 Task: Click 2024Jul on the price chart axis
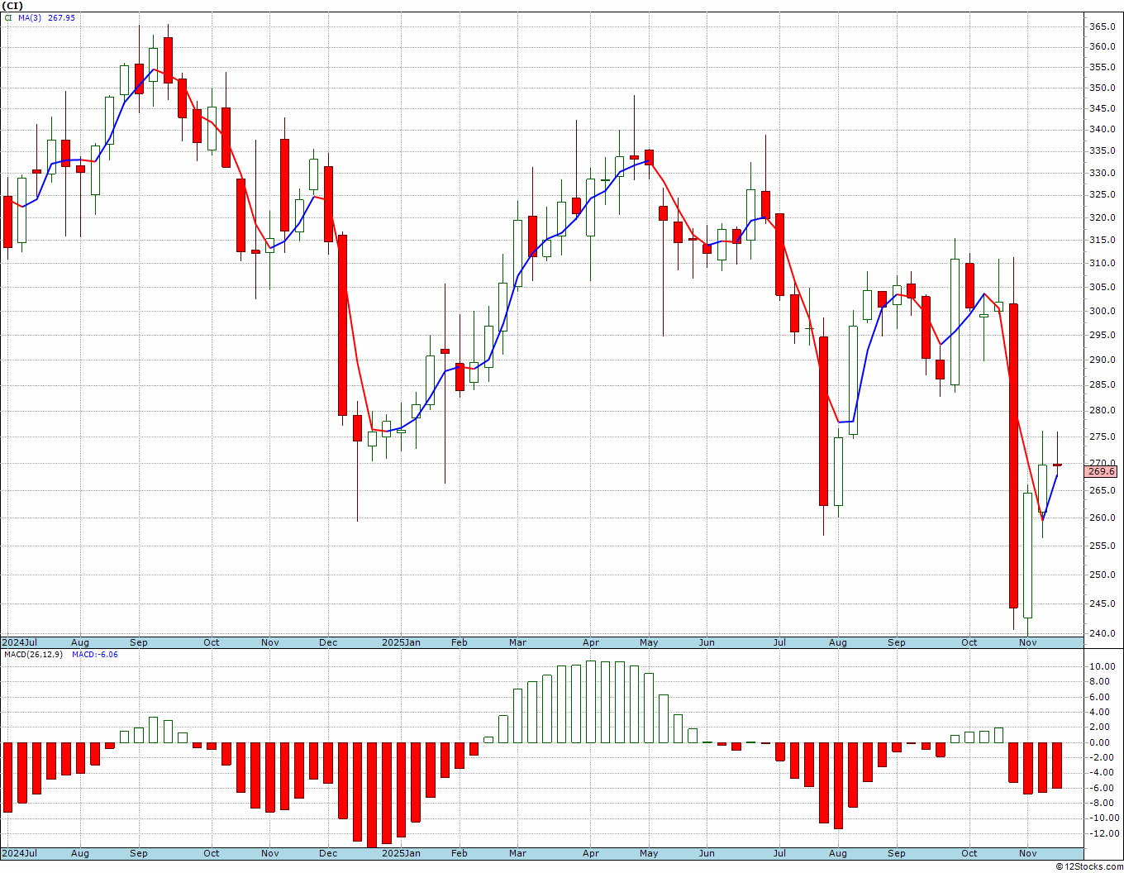[19, 642]
